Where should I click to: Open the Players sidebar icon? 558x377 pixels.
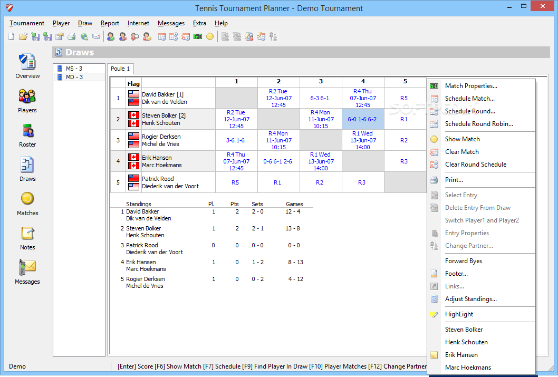(x=27, y=101)
